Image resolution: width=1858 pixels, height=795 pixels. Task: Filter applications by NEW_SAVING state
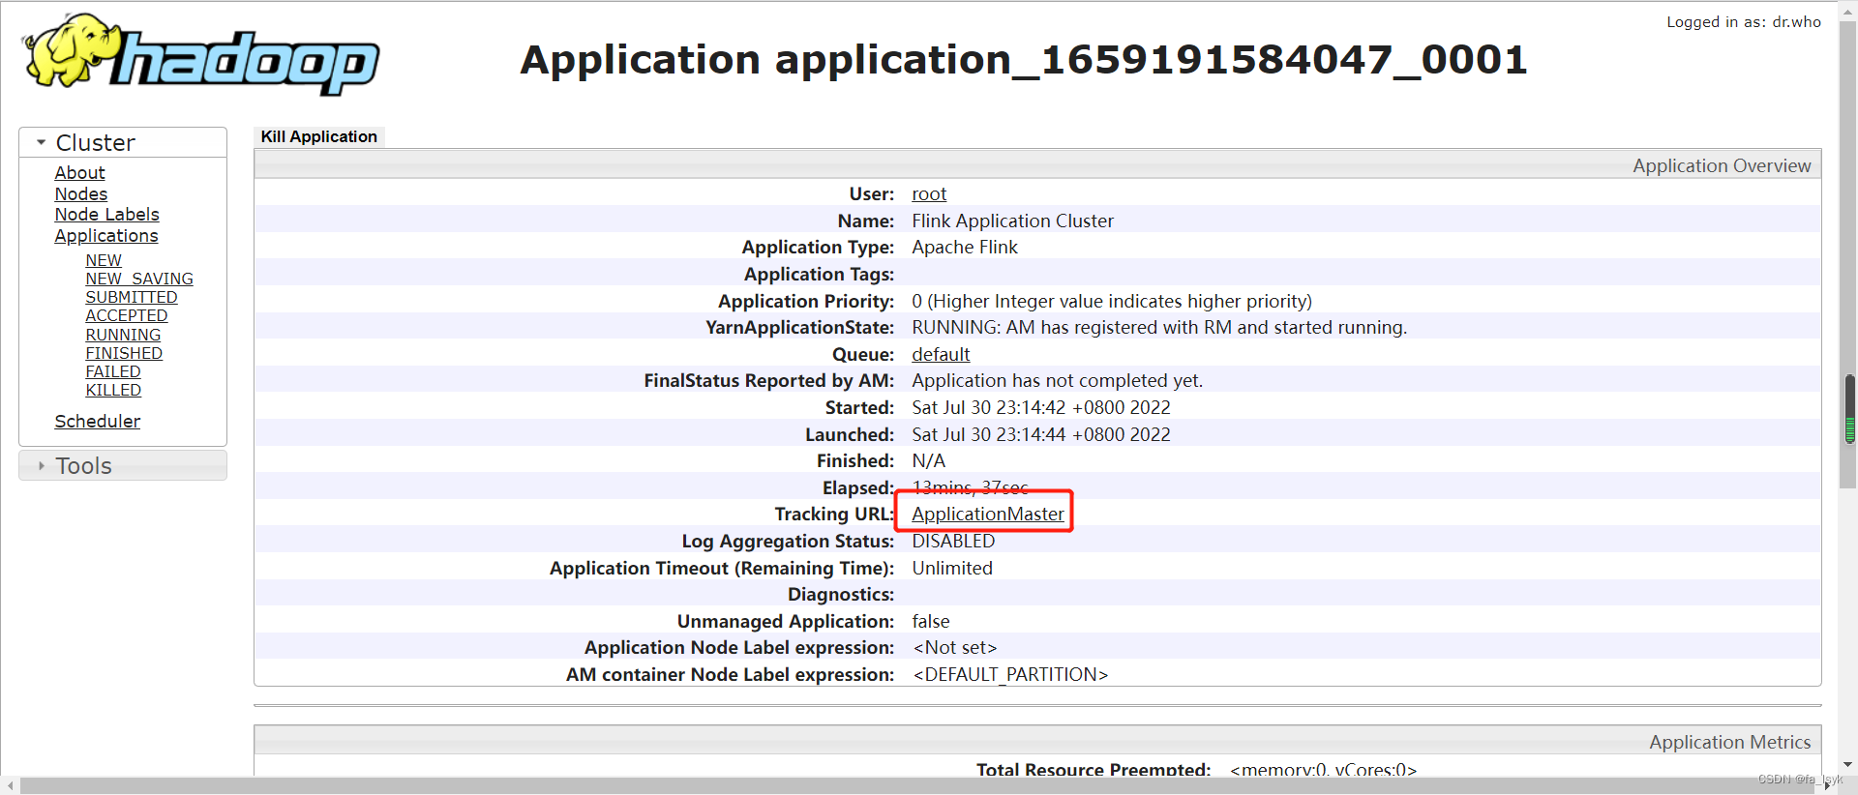click(x=139, y=279)
